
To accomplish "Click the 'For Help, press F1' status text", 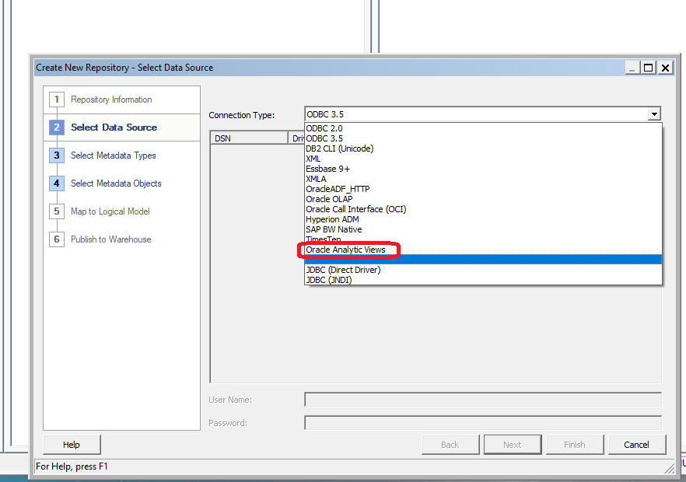I will point(72,466).
